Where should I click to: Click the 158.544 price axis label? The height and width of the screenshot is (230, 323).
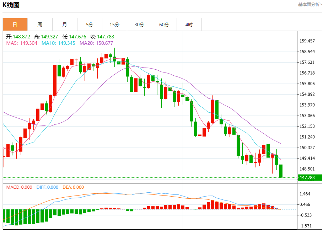307,52
